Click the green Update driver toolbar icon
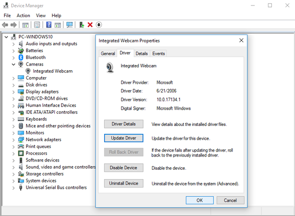The width and height of the screenshot is (295, 216). 81,25
